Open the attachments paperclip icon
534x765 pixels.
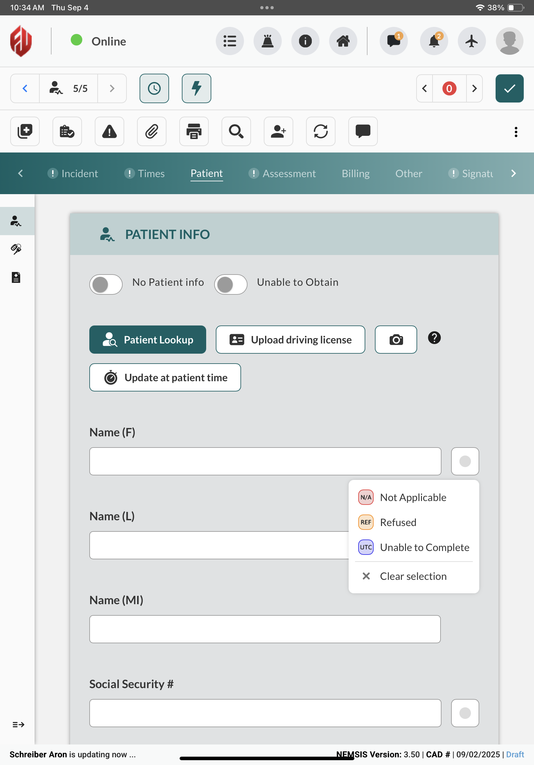point(151,131)
